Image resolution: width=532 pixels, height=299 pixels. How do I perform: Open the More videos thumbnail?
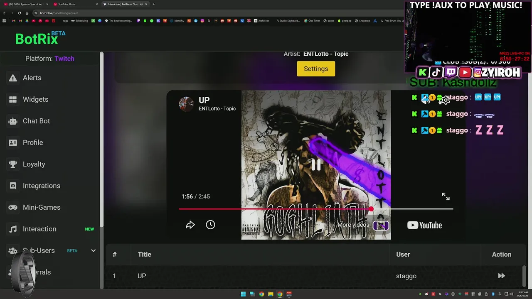pyautogui.click(x=381, y=225)
